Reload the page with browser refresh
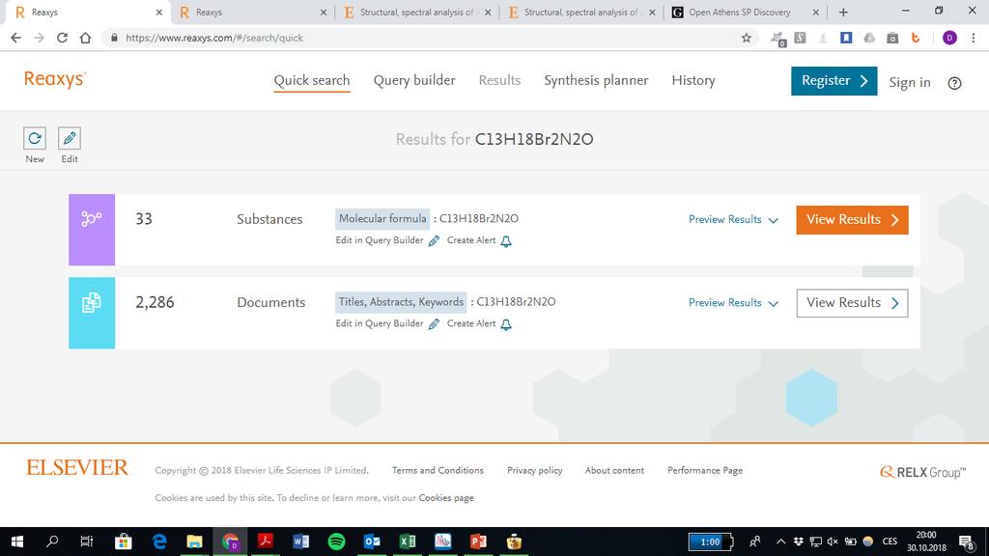The width and height of the screenshot is (989, 556). [62, 38]
